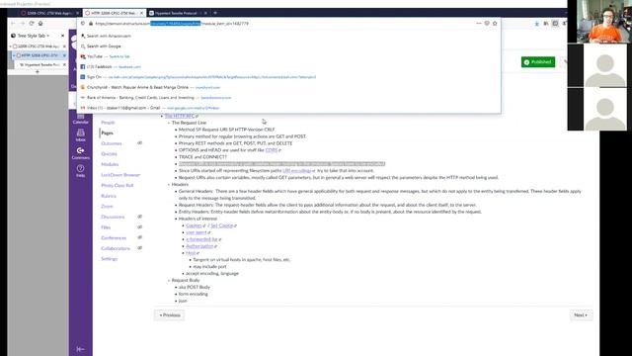Viewport: 632px width, 356px height.
Task: Click the tracking protection shield icon
Action: (83, 24)
